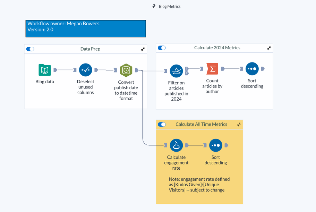Screen dimensions: 316x212
Task: Collapse the Data Prep container
Action: point(143,49)
